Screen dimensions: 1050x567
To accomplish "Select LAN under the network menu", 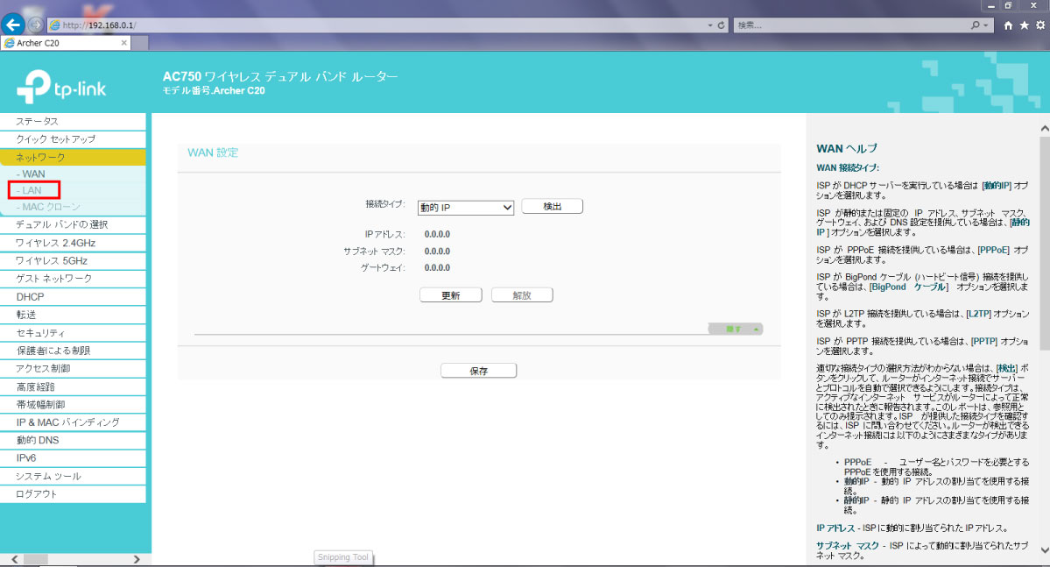I will (33, 190).
